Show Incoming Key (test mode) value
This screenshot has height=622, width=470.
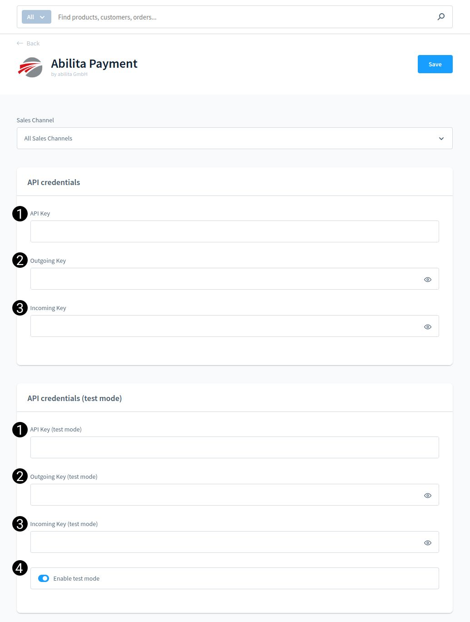coord(428,543)
